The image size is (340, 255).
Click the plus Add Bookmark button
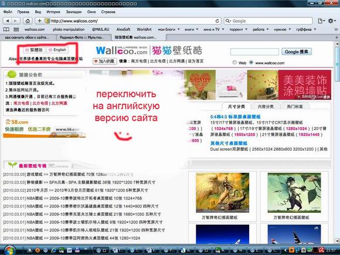[x=39, y=21]
